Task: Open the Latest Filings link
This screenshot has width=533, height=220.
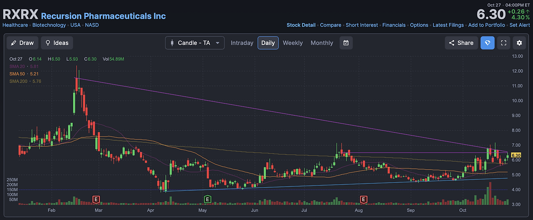Action: coord(448,25)
